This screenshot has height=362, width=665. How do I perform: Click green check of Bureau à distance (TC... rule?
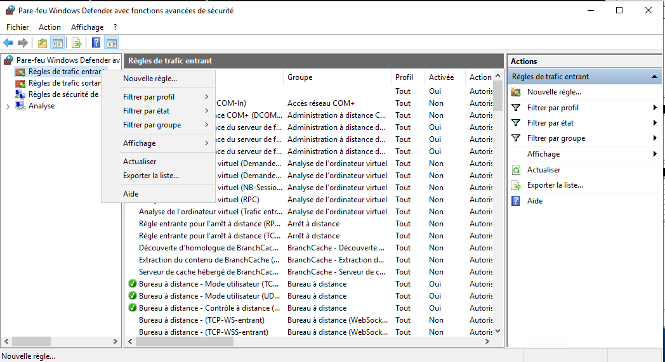(x=133, y=283)
